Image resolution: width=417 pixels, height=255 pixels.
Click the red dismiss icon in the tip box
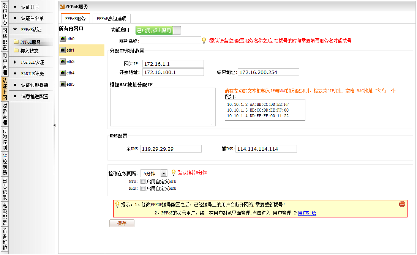[x=402, y=204]
